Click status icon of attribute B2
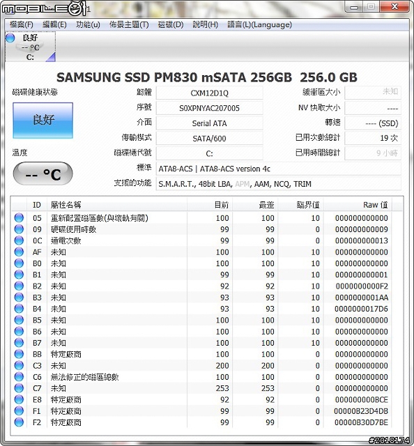This screenshot has height=446, width=414. point(19,286)
